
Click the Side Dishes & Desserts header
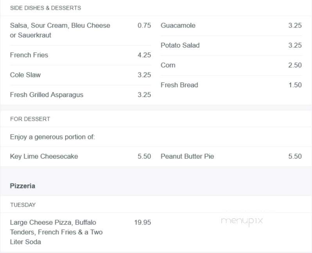[x=45, y=8]
